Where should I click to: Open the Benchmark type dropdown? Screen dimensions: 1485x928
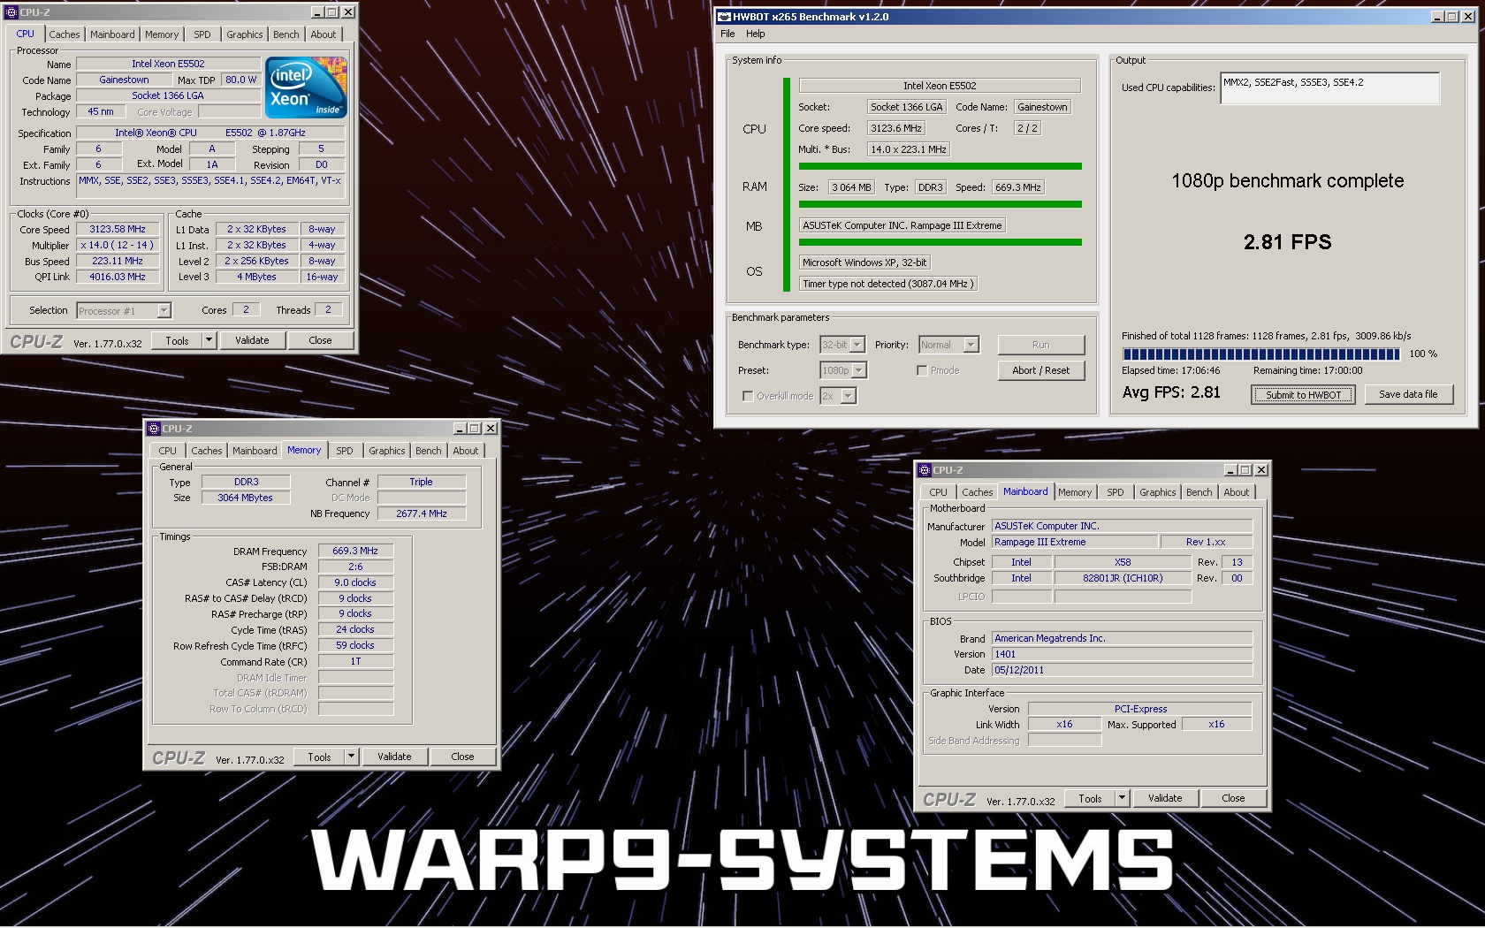click(x=857, y=345)
